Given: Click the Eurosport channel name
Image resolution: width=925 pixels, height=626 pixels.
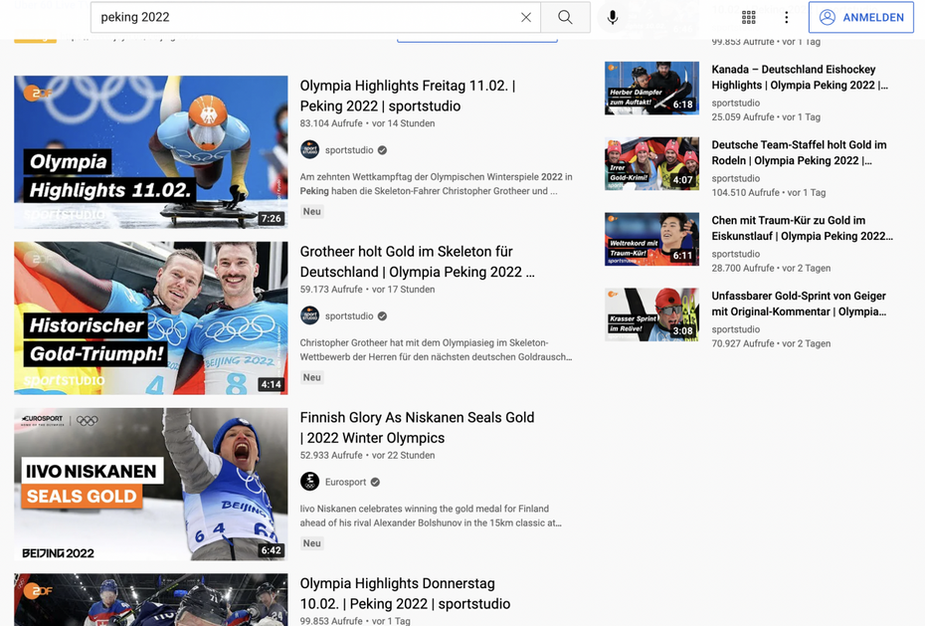Looking at the screenshot, I should (346, 482).
